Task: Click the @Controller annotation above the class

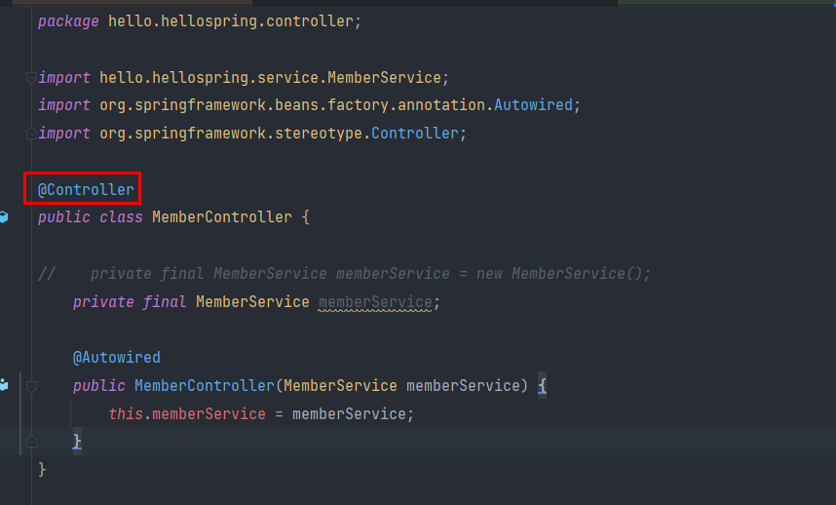Action: pos(86,189)
